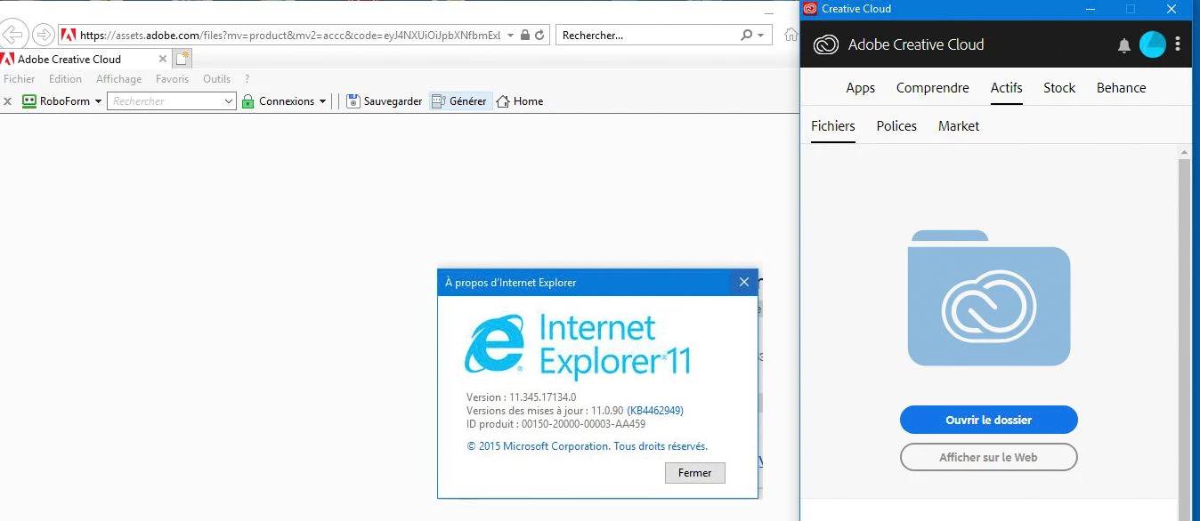
Task: Click the lock security icon in address bar
Action: (x=525, y=36)
